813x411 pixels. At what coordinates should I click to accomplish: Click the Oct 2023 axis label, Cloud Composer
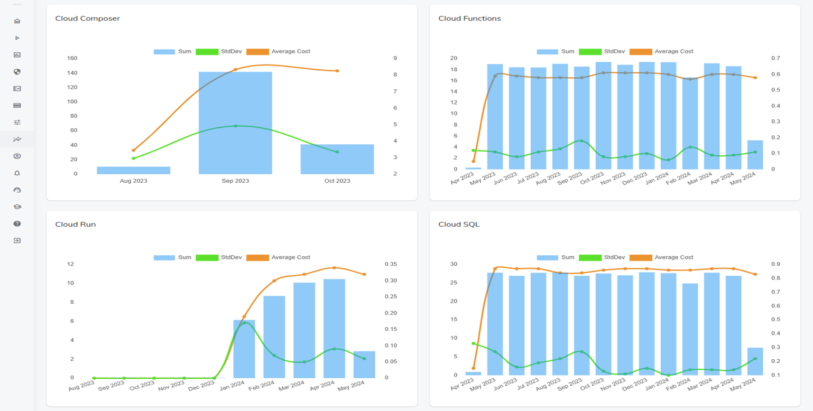337,181
